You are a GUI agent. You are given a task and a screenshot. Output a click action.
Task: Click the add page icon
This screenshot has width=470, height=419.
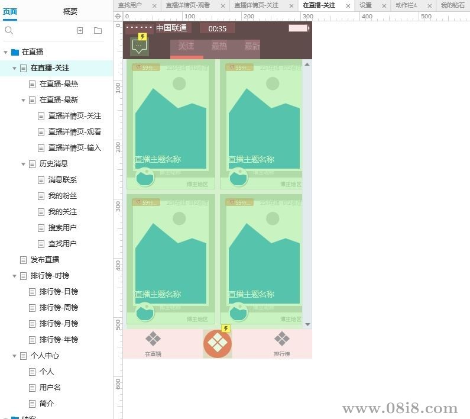coord(80,31)
